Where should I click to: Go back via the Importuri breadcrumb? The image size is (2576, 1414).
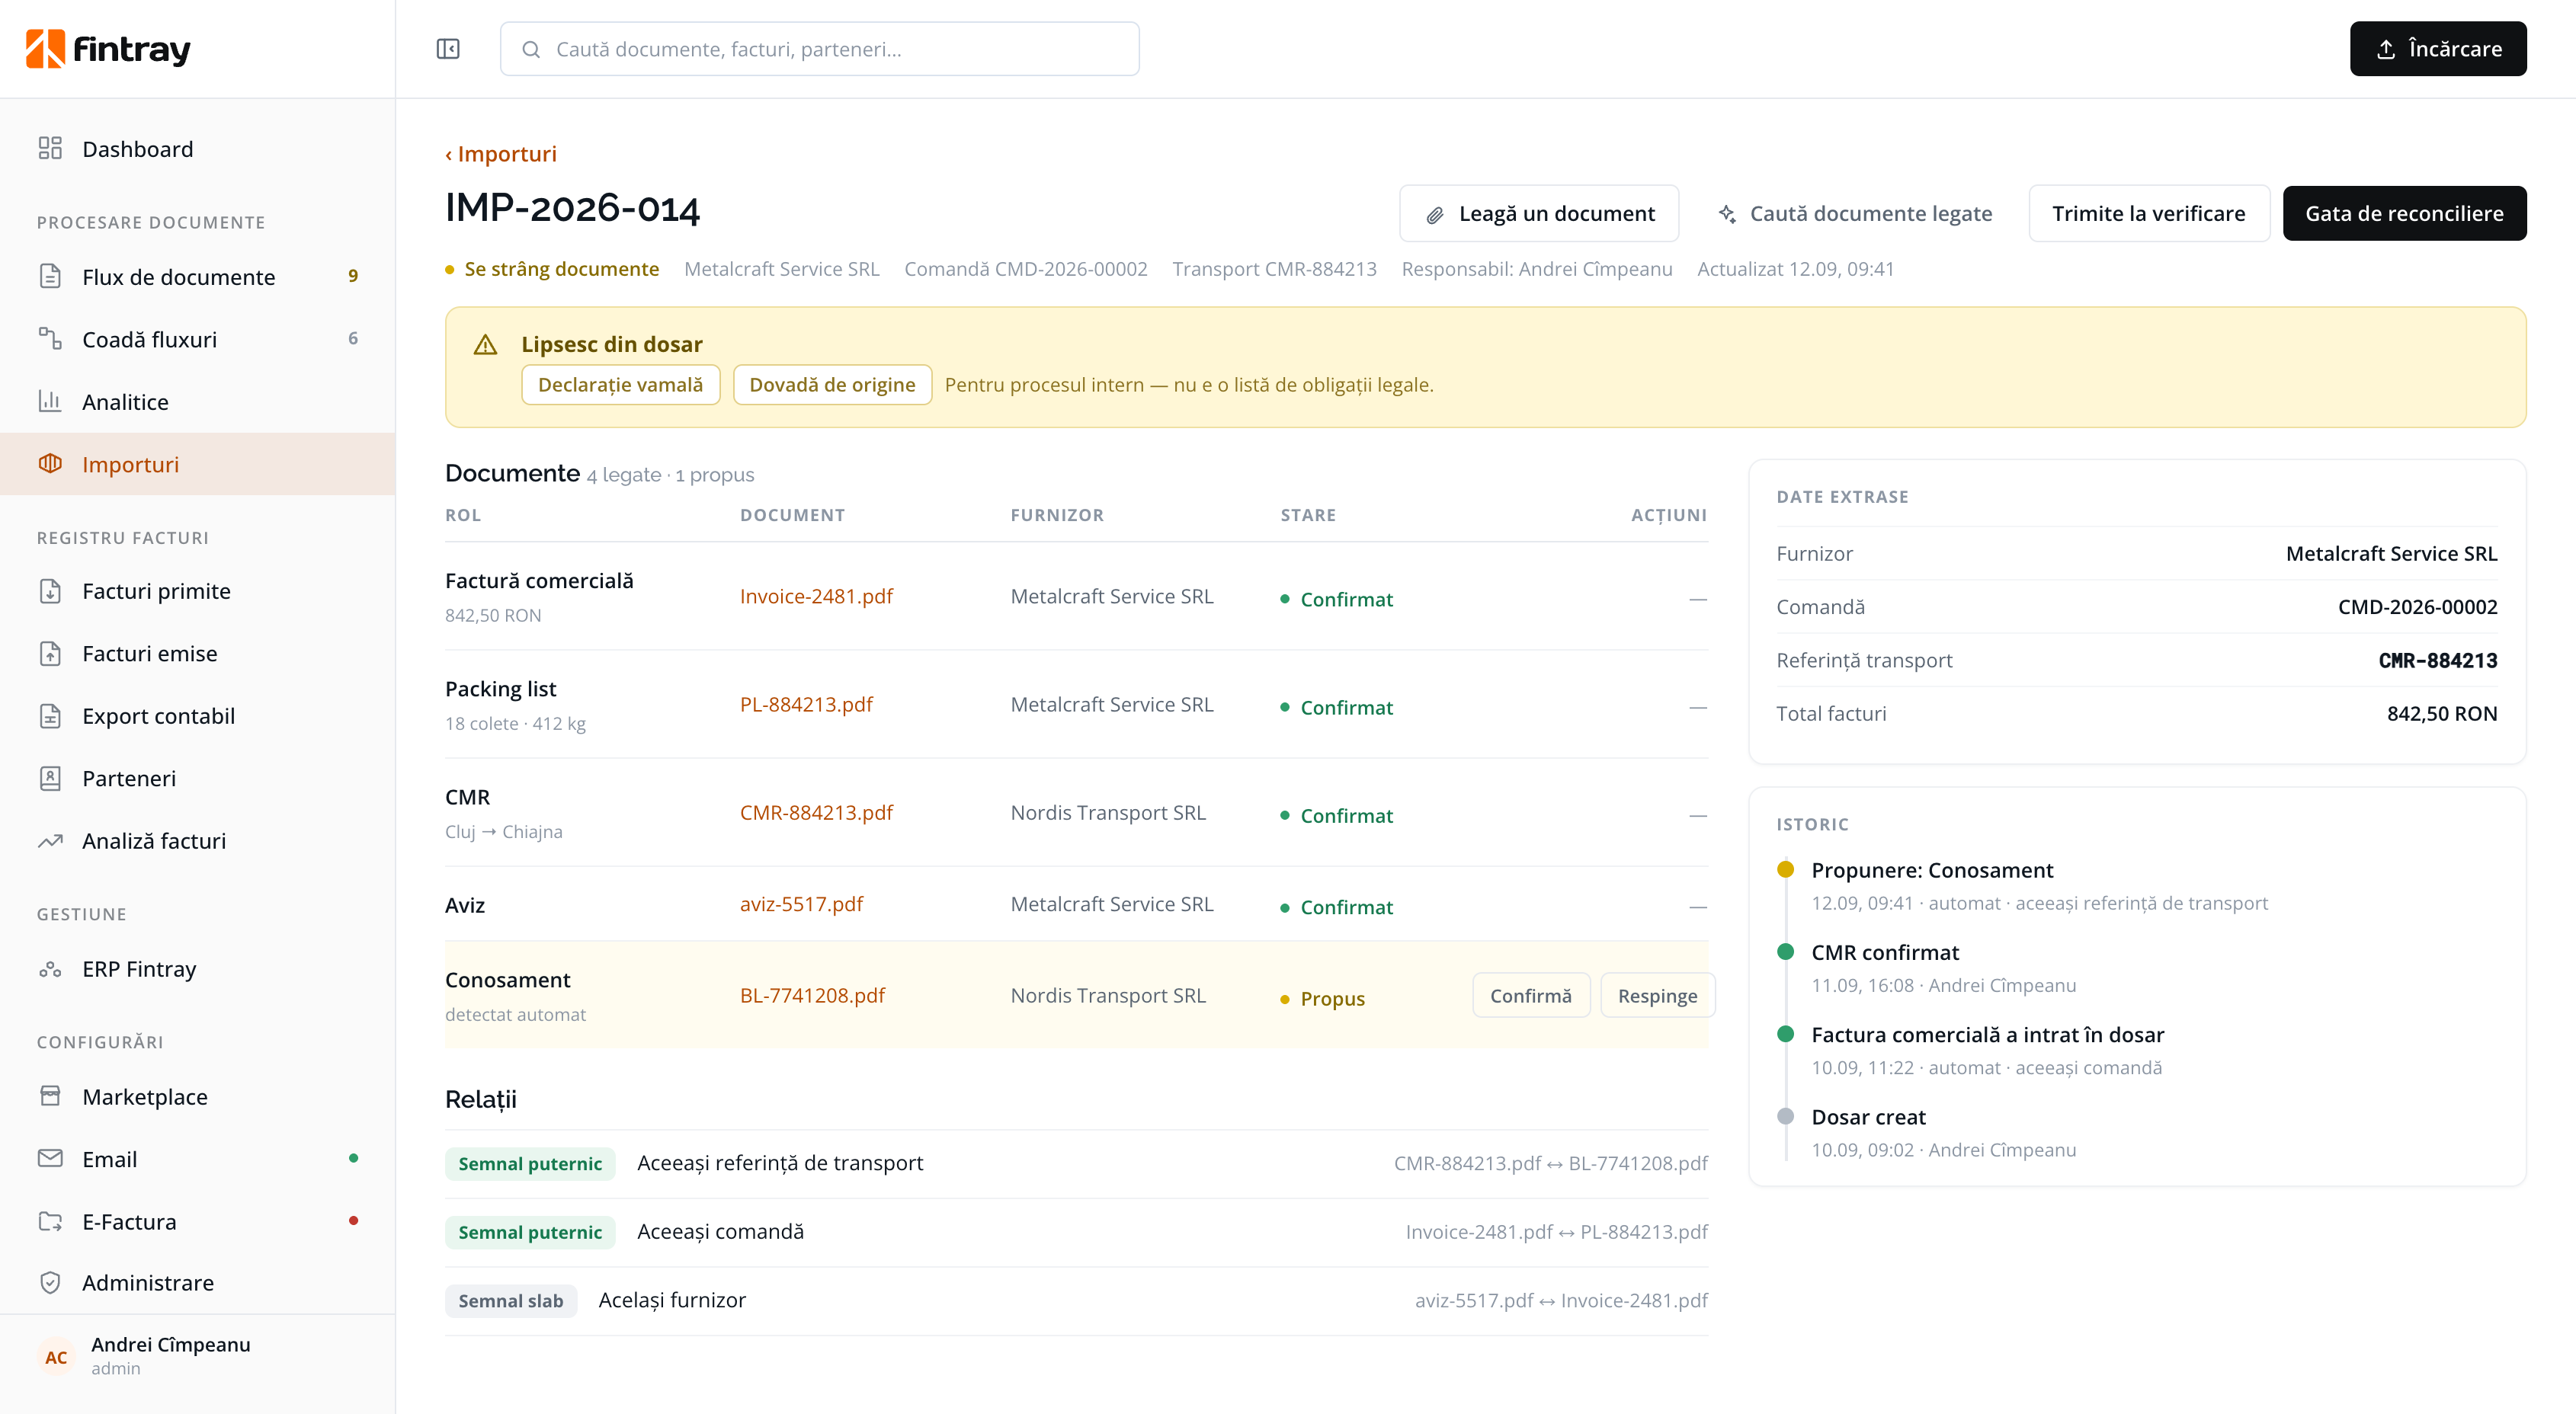(x=501, y=153)
